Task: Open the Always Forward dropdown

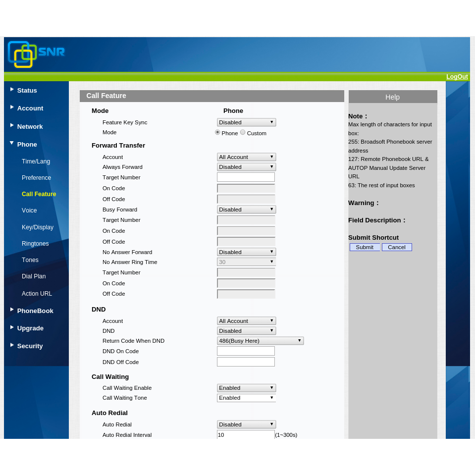Action: [x=246, y=167]
